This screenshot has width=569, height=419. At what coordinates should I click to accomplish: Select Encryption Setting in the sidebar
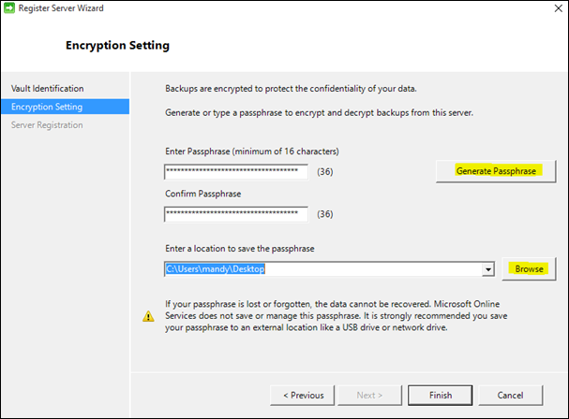pos(47,107)
